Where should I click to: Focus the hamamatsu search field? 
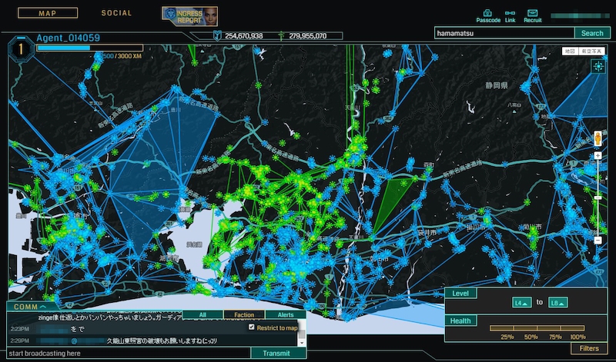point(504,33)
